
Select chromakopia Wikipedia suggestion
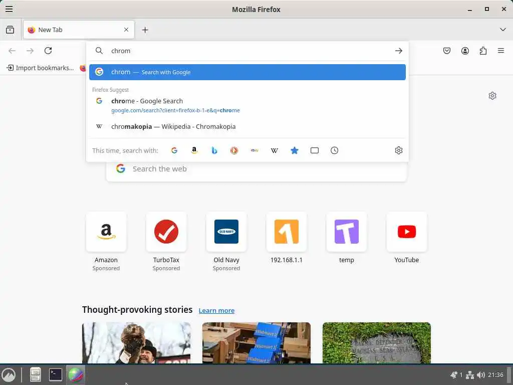247,126
